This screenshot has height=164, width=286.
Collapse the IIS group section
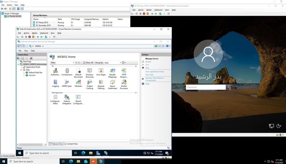[x=136, y=66]
